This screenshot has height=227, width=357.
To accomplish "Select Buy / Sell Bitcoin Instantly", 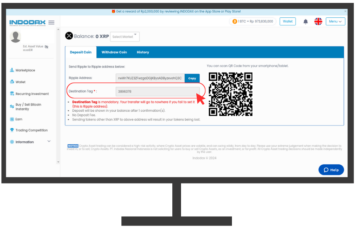I will 28,107.
